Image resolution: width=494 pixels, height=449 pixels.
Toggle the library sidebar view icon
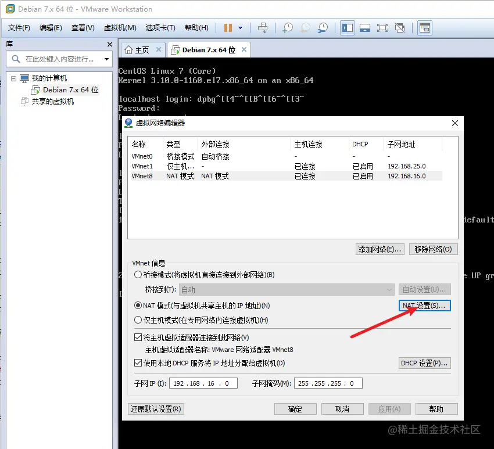click(x=348, y=28)
